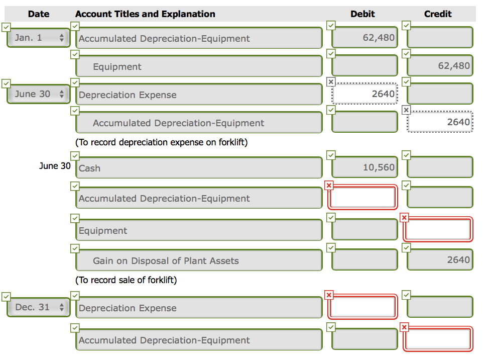489x355 pixels.
Task: Click the 10,560 debit amount field
Action: [364, 166]
